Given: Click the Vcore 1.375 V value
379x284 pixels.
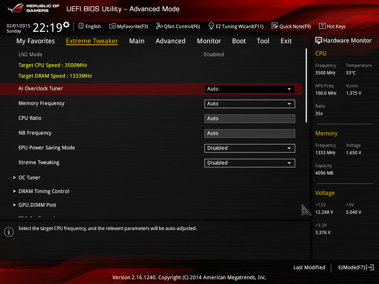Looking at the screenshot, I should (x=353, y=93).
